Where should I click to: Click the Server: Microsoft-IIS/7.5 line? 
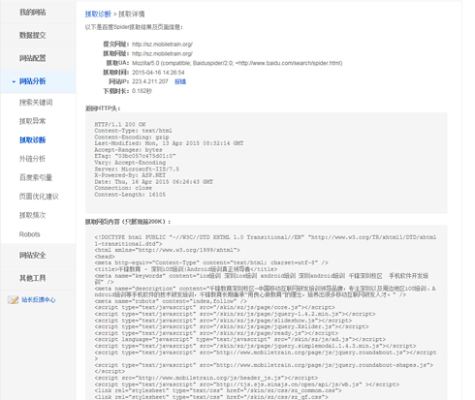[x=137, y=169]
